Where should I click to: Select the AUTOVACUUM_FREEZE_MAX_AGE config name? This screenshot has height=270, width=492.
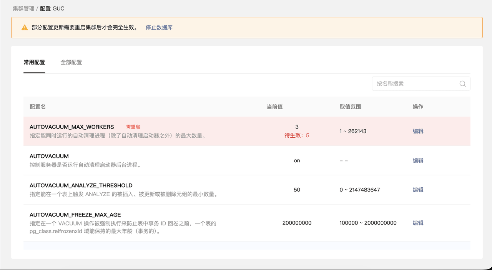tap(75, 215)
